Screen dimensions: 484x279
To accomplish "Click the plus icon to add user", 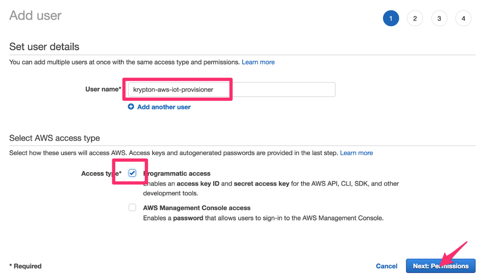I will 131,107.
